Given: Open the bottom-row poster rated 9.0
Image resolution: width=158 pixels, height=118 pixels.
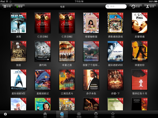Looking at the screenshot, I should coord(140,104).
